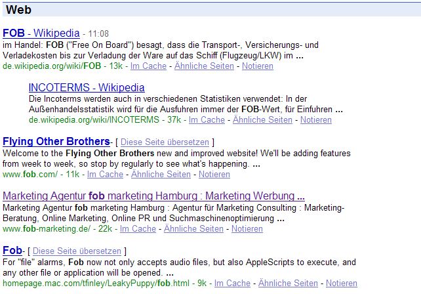Open Im Cache for the INCOTERMS result

pyautogui.click(x=207, y=119)
